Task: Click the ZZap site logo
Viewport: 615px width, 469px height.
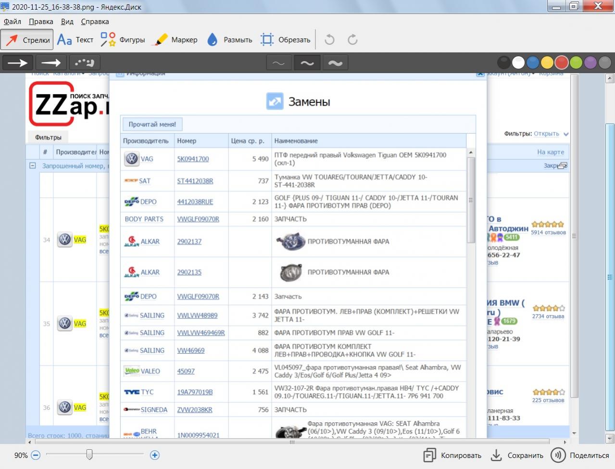Action: point(69,104)
